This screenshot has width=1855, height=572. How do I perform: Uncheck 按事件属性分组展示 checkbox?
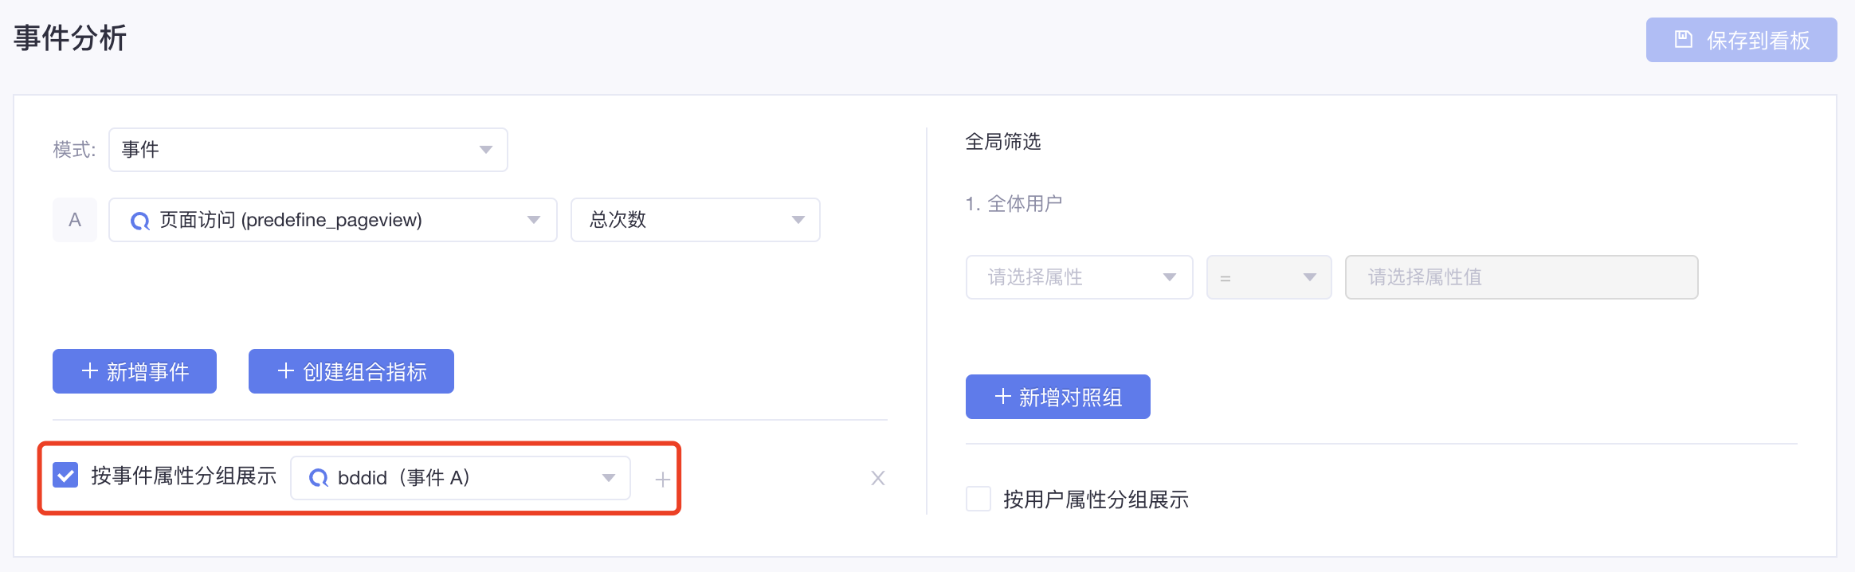[65, 476]
